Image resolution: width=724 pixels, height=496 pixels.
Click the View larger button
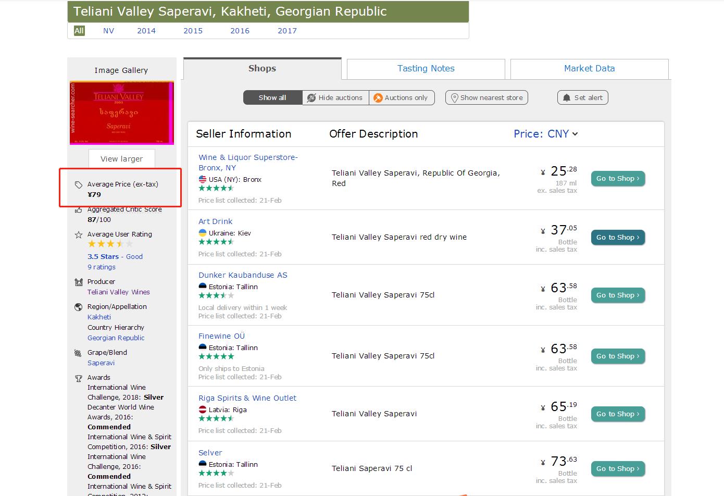point(121,159)
